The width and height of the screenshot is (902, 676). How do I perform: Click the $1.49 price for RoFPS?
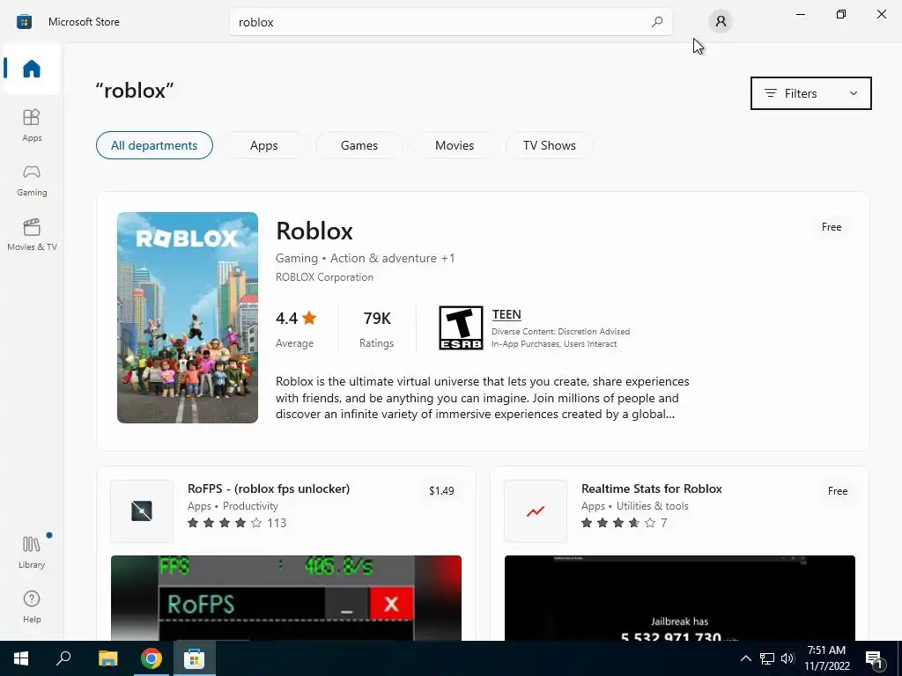tap(441, 491)
